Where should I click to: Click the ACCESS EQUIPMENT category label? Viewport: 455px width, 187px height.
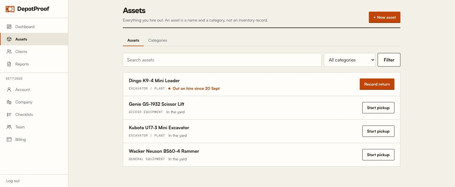(x=146, y=112)
